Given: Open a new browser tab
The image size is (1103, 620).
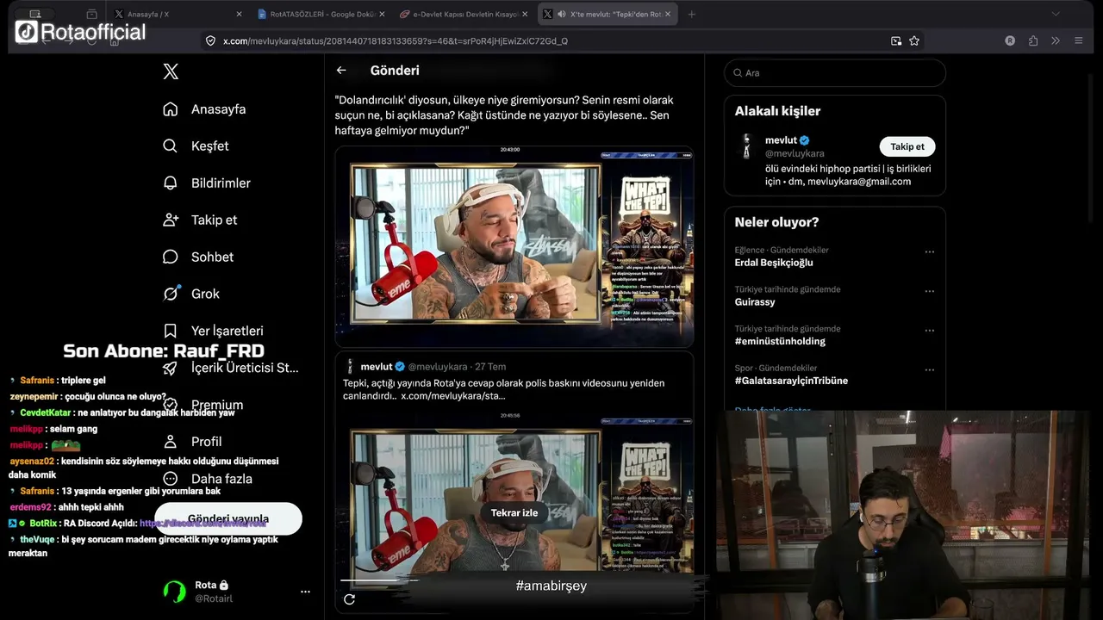Looking at the screenshot, I should [x=691, y=15].
